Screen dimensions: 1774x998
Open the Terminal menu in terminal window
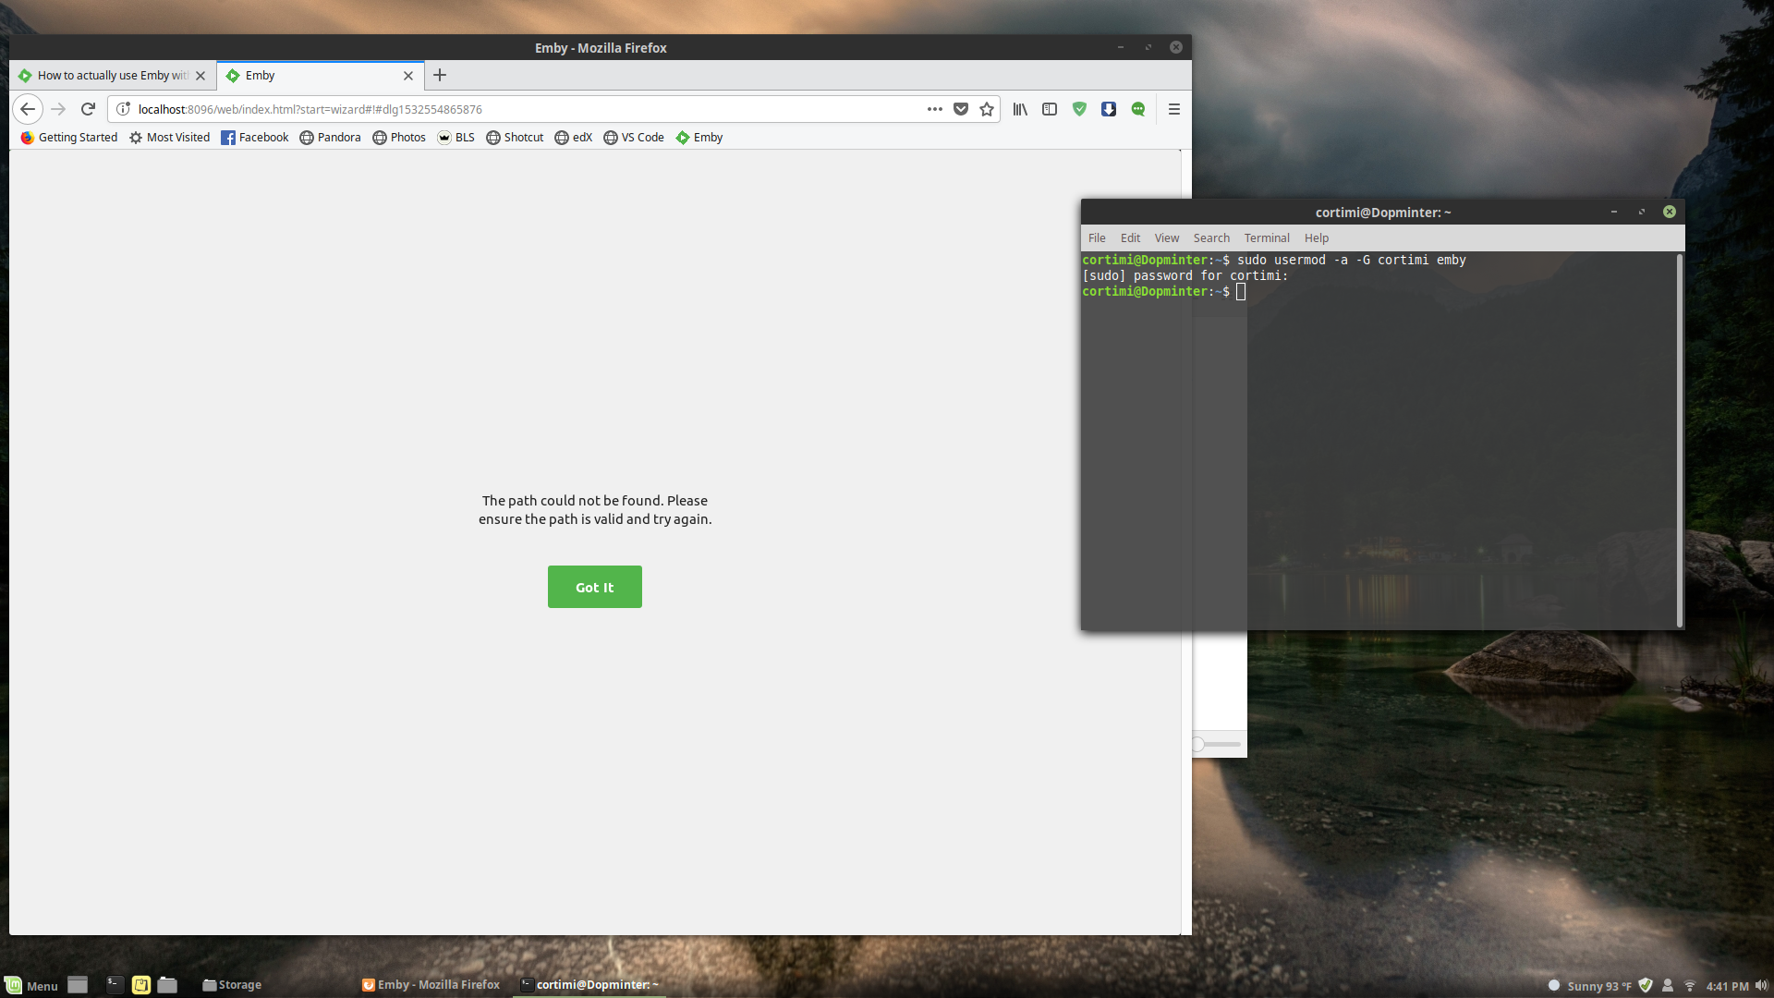click(1266, 238)
